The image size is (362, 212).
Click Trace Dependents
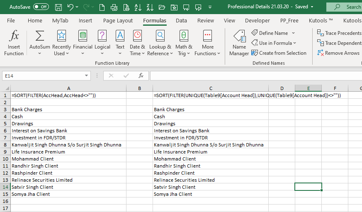click(x=339, y=43)
